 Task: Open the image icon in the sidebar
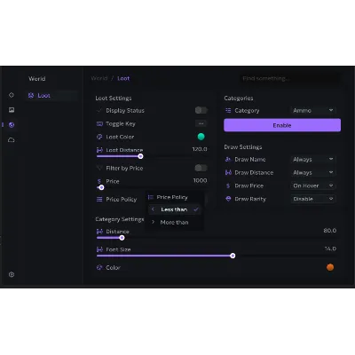pos(12,110)
